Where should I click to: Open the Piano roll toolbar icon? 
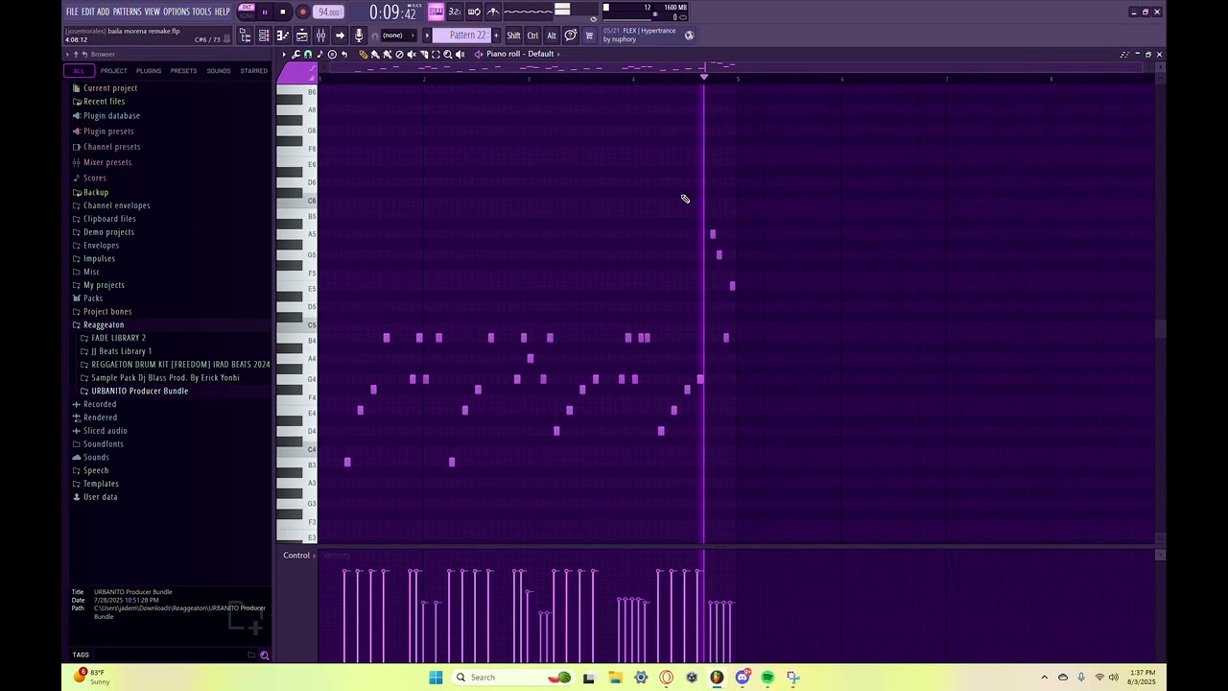[283, 36]
